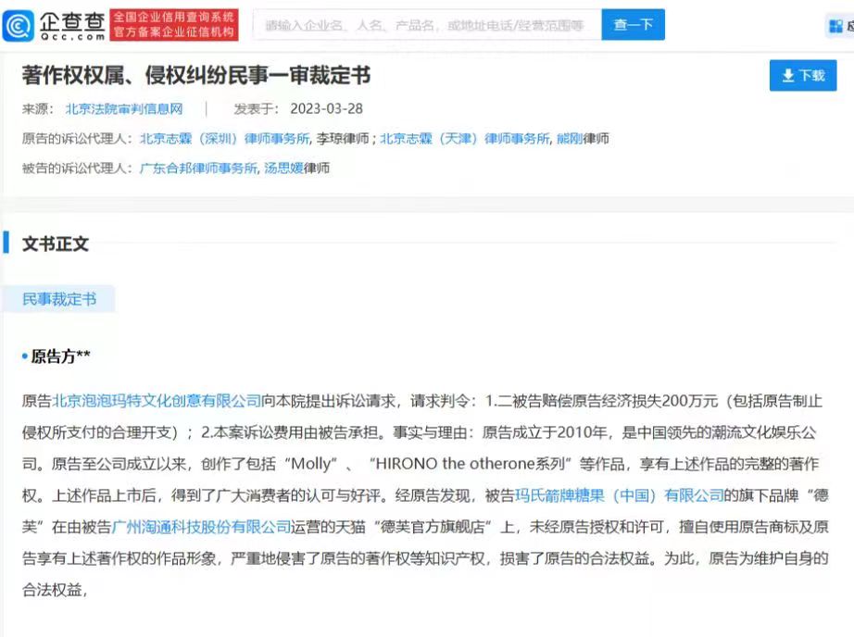Click the red 全国企业信用查询系统 banner
The width and height of the screenshot is (854, 637).
(174, 24)
